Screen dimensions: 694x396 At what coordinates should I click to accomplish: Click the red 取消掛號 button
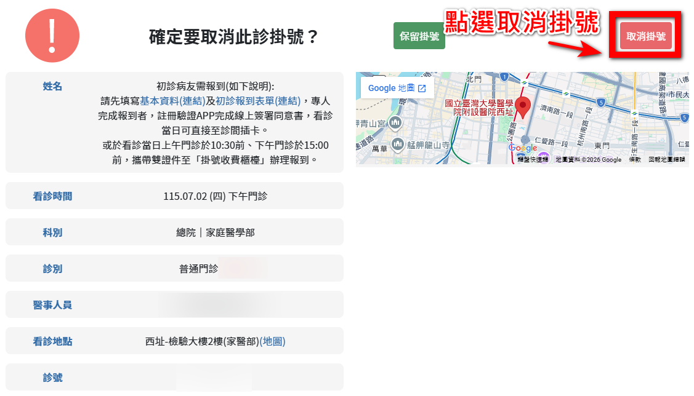click(645, 36)
